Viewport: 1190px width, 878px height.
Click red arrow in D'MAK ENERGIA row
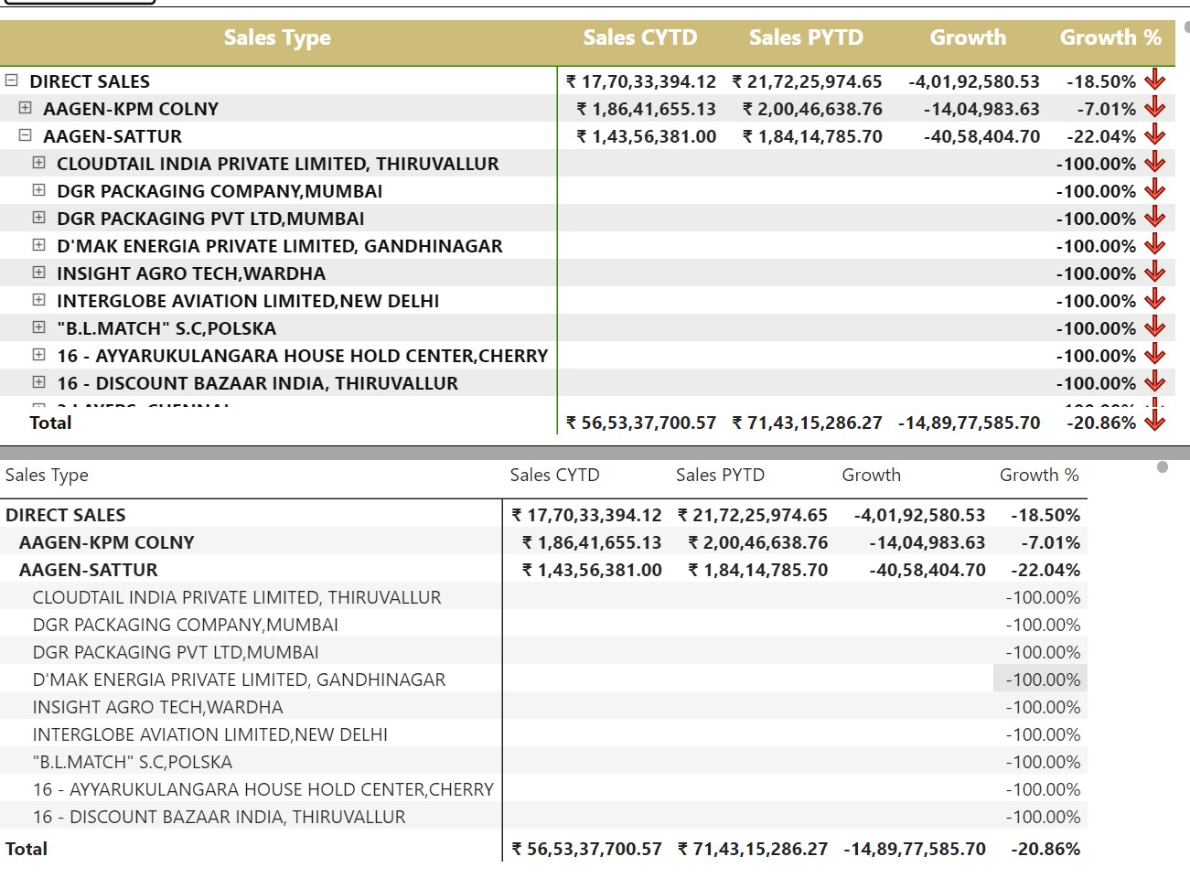pos(1155,244)
